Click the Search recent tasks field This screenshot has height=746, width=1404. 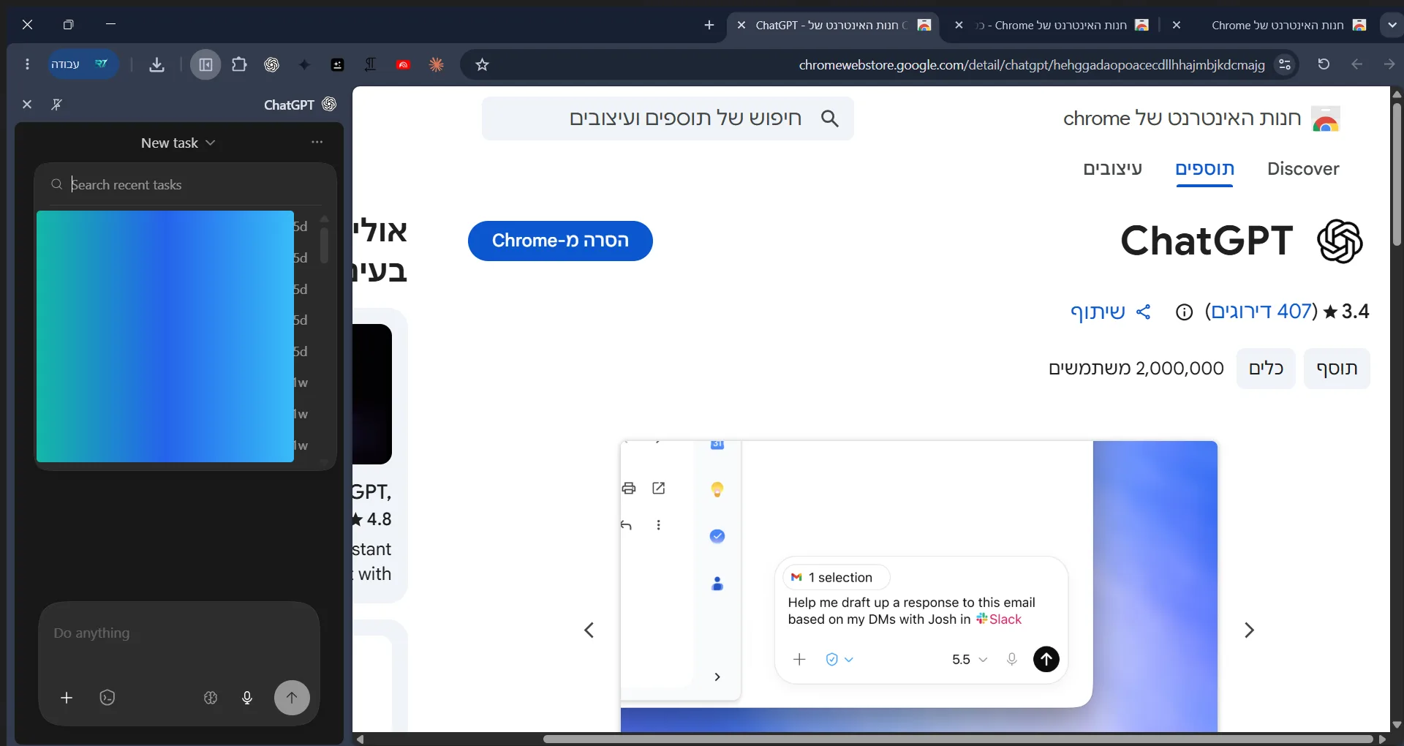pyautogui.click(x=185, y=184)
